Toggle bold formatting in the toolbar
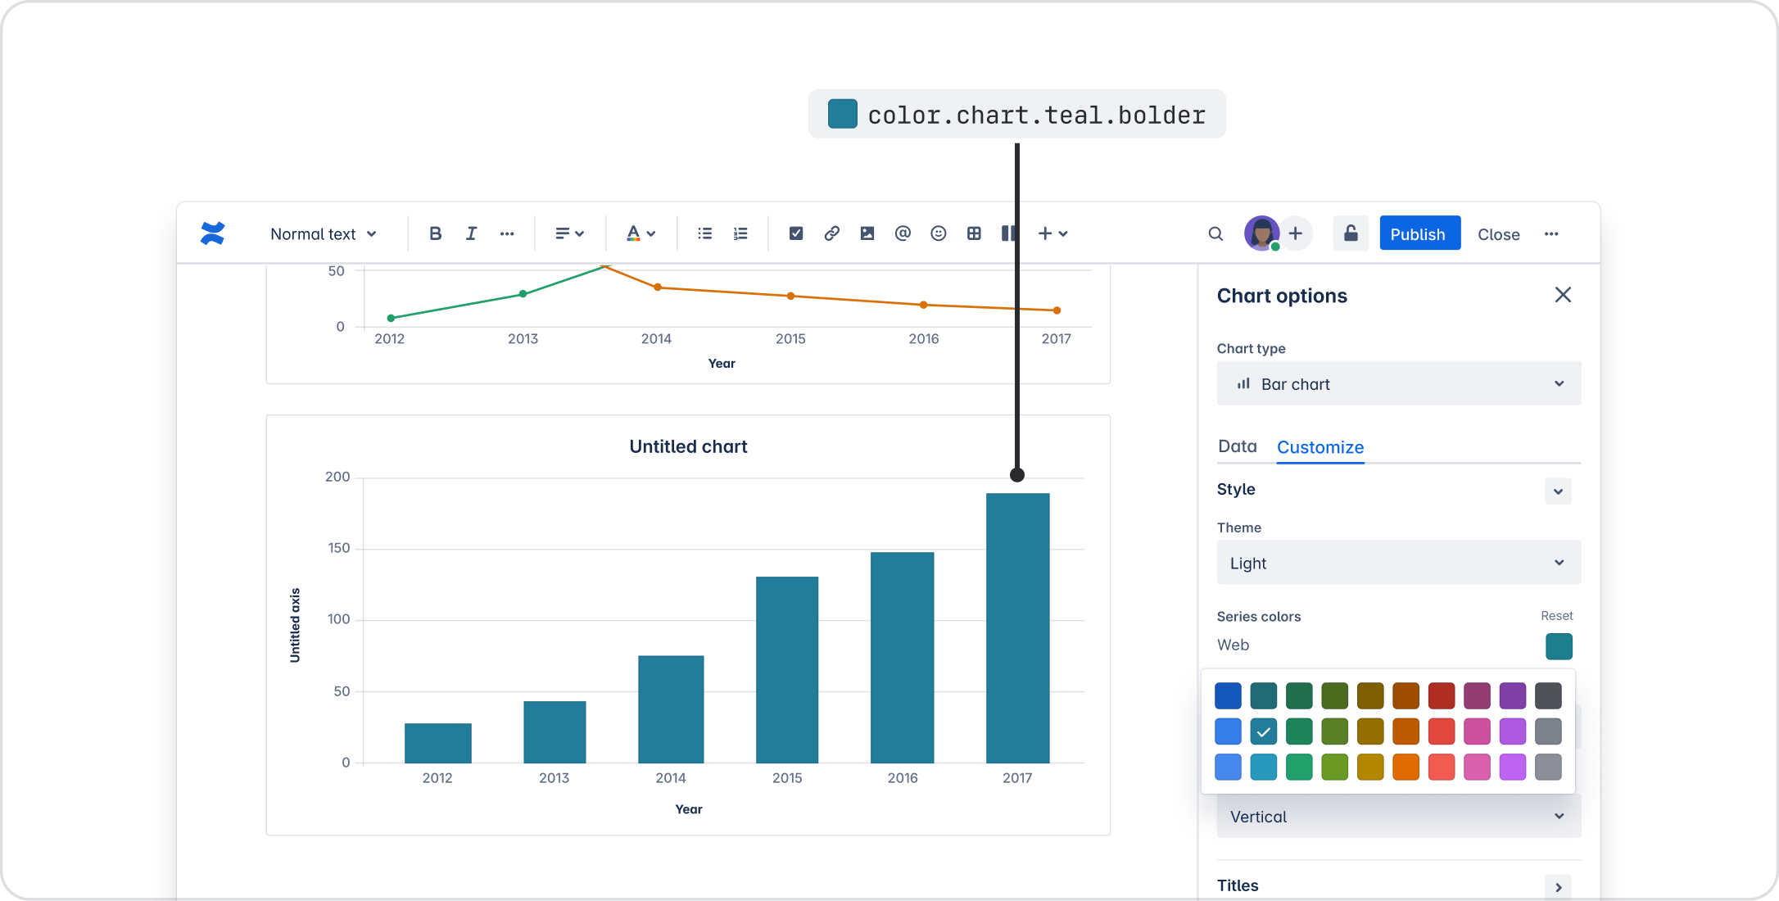The width and height of the screenshot is (1779, 901). (x=435, y=233)
